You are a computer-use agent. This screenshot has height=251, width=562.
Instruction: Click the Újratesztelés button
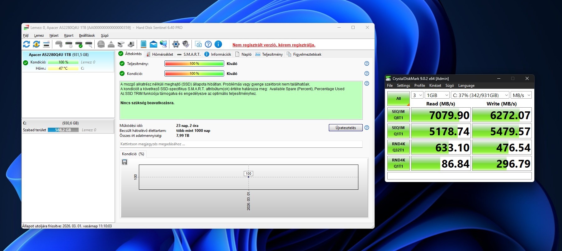(346, 128)
